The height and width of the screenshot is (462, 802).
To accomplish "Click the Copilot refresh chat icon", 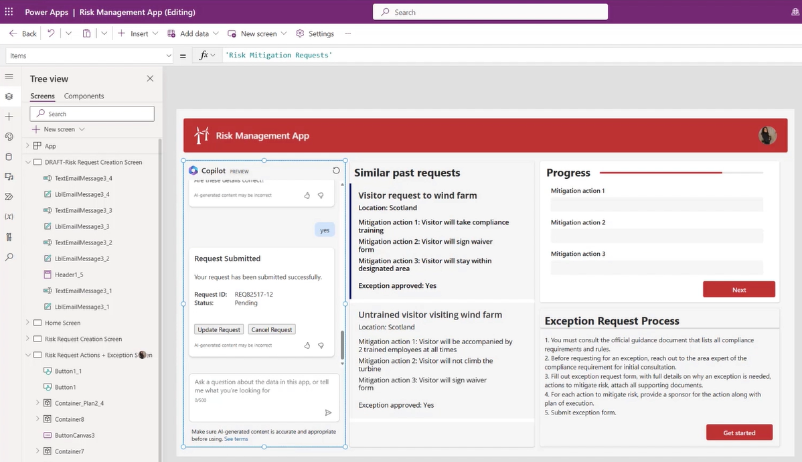I will [336, 171].
